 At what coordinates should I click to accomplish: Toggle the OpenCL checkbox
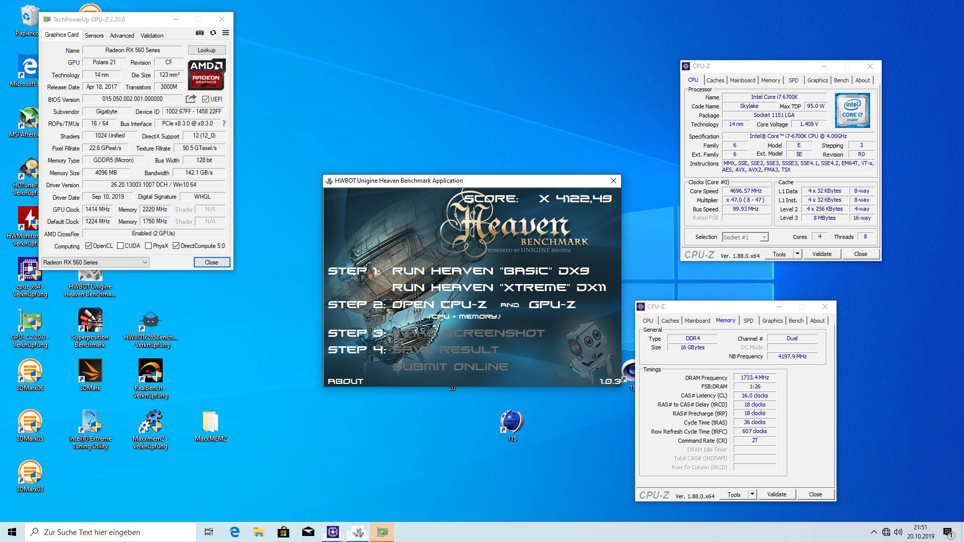tap(88, 246)
